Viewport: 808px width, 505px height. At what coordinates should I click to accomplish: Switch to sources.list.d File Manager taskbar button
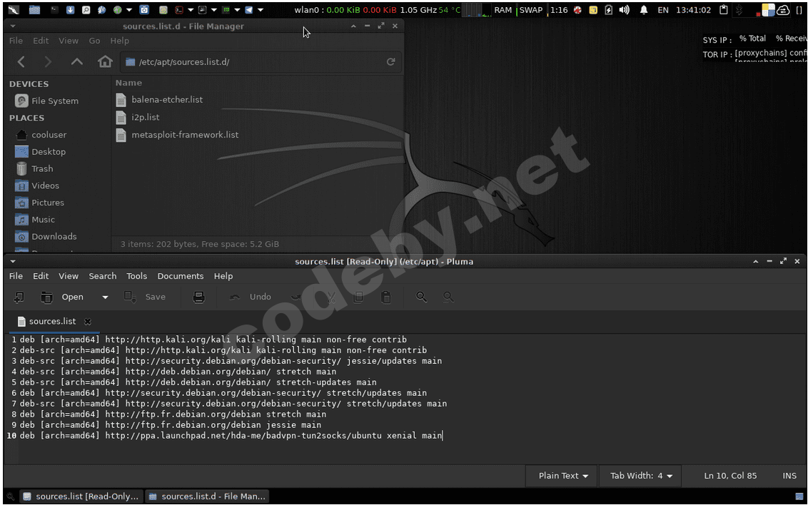coord(207,496)
